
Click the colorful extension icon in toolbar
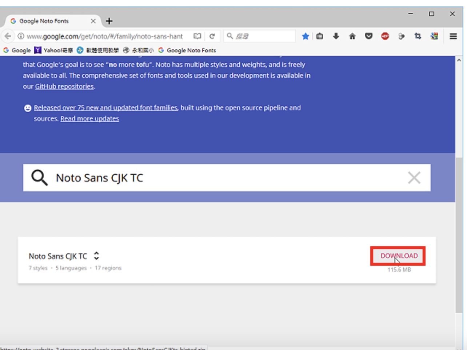click(x=434, y=36)
